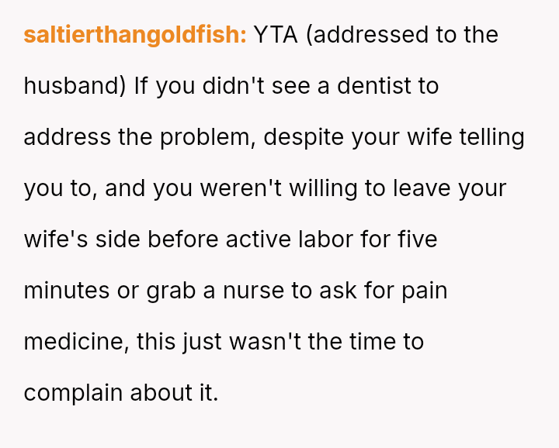
Task: Click the word "medicine," in the comment
Action: click(x=76, y=342)
